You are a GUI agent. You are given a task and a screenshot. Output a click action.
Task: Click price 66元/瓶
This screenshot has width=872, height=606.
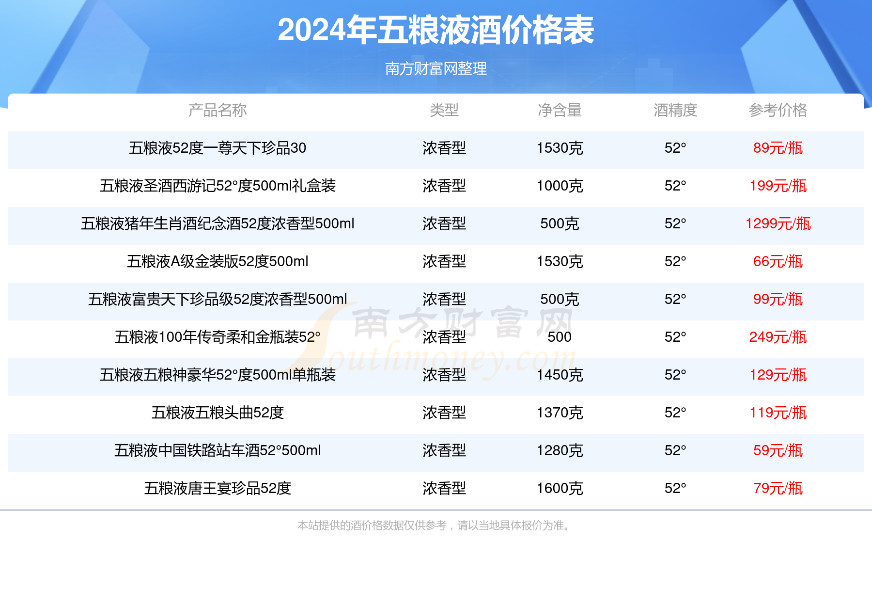pos(778,261)
